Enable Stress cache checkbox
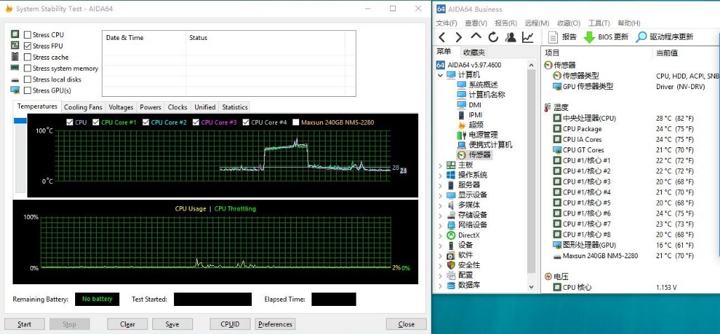This screenshot has width=720, height=334. tap(27, 58)
